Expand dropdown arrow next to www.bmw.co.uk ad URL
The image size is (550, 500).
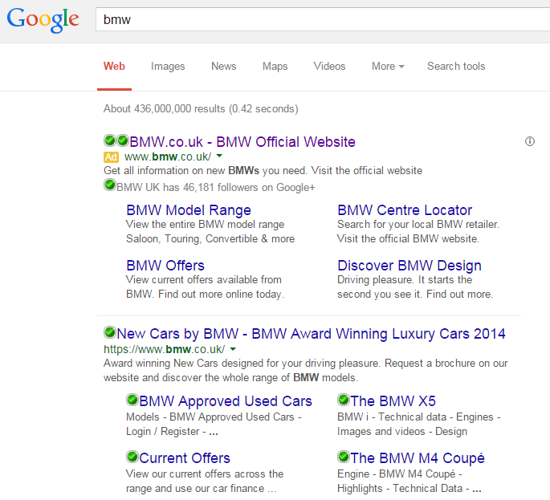tap(219, 156)
